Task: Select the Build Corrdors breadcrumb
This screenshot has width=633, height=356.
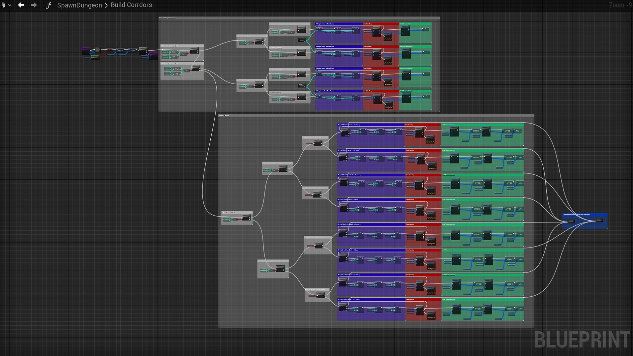Action: pyautogui.click(x=131, y=5)
